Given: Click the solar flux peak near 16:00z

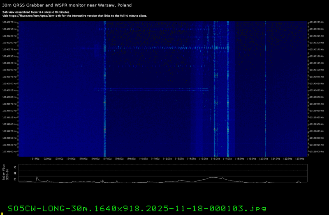Looking at the screenshot, I should [x=213, y=177].
